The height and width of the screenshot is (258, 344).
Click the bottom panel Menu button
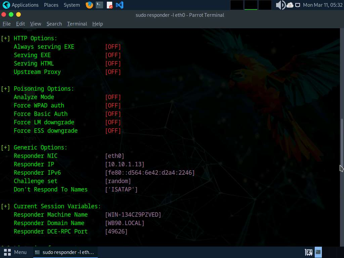click(15, 252)
